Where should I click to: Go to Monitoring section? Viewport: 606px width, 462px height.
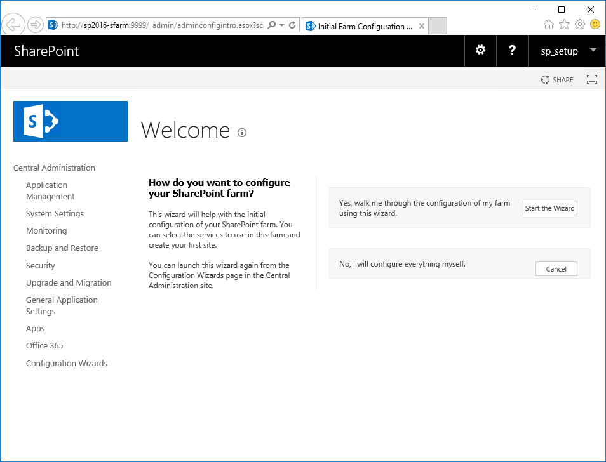(x=46, y=231)
